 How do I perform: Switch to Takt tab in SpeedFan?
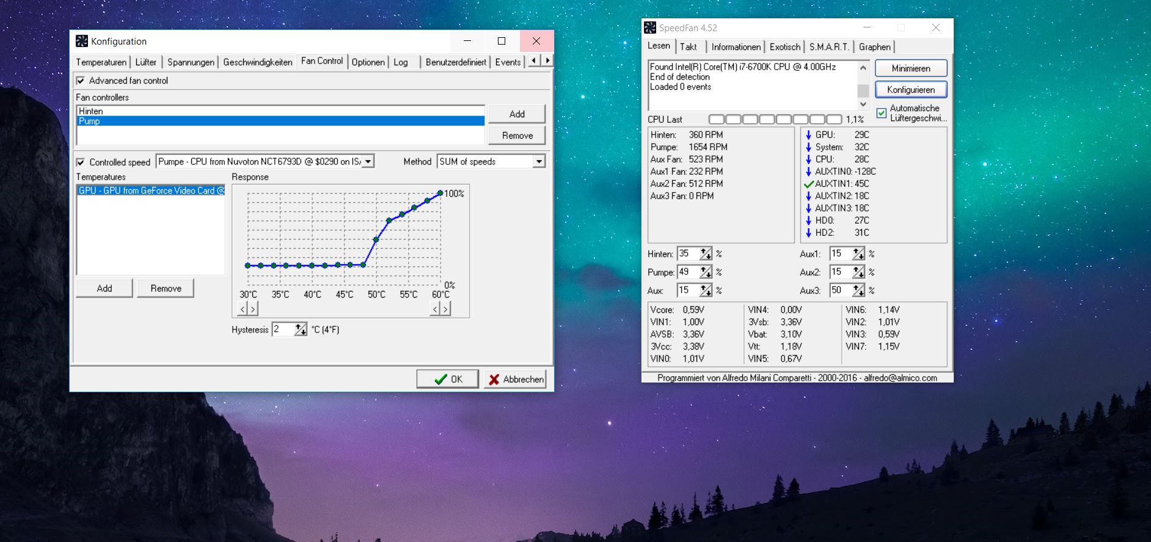(689, 46)
